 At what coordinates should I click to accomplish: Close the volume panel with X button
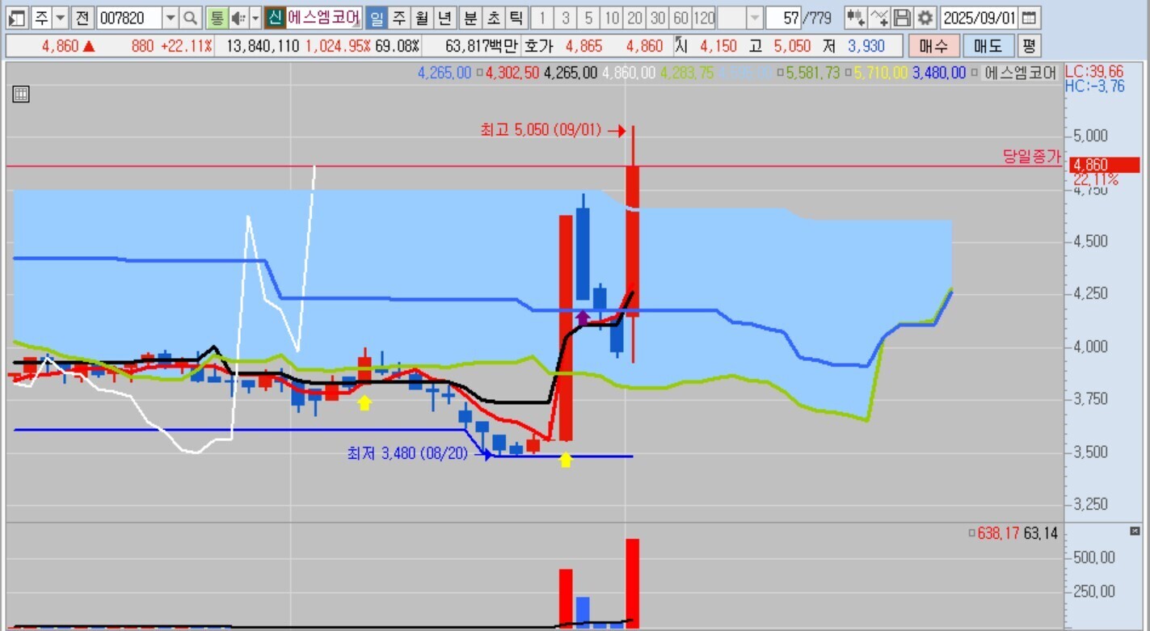pyautogui.click(x=1135, y=532)
